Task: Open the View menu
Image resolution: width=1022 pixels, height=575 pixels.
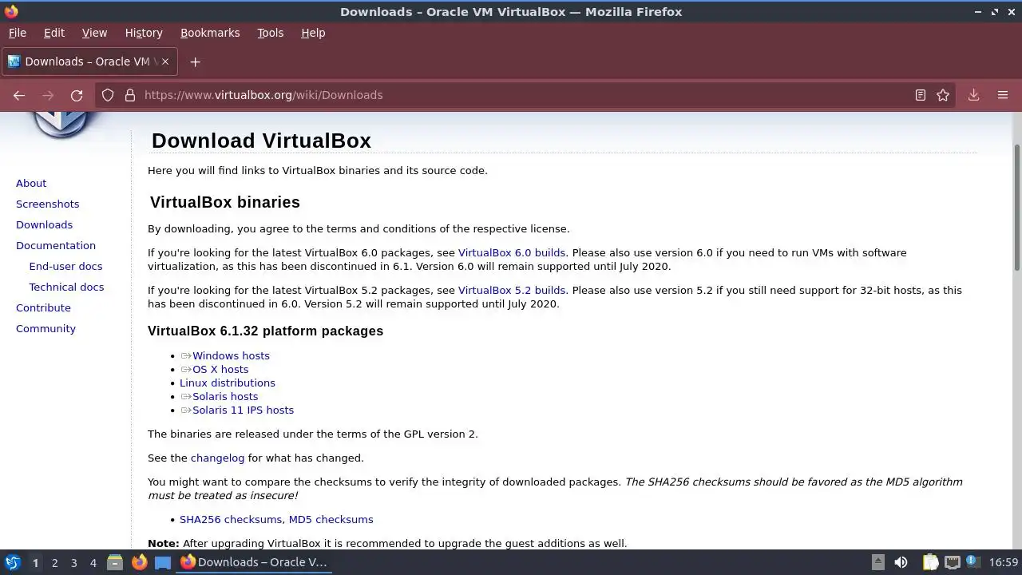Action: click(x=94, y=33)
